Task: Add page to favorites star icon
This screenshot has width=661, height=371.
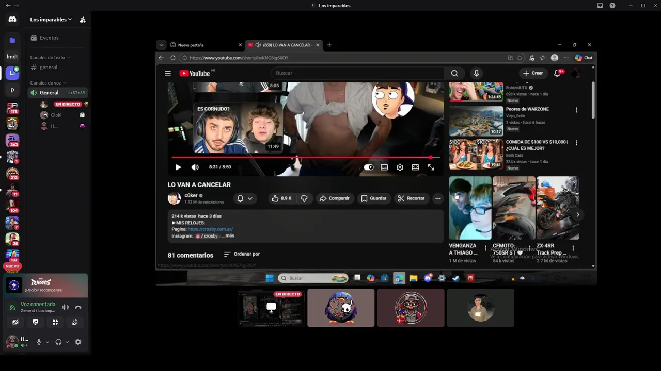Action: 520,58
